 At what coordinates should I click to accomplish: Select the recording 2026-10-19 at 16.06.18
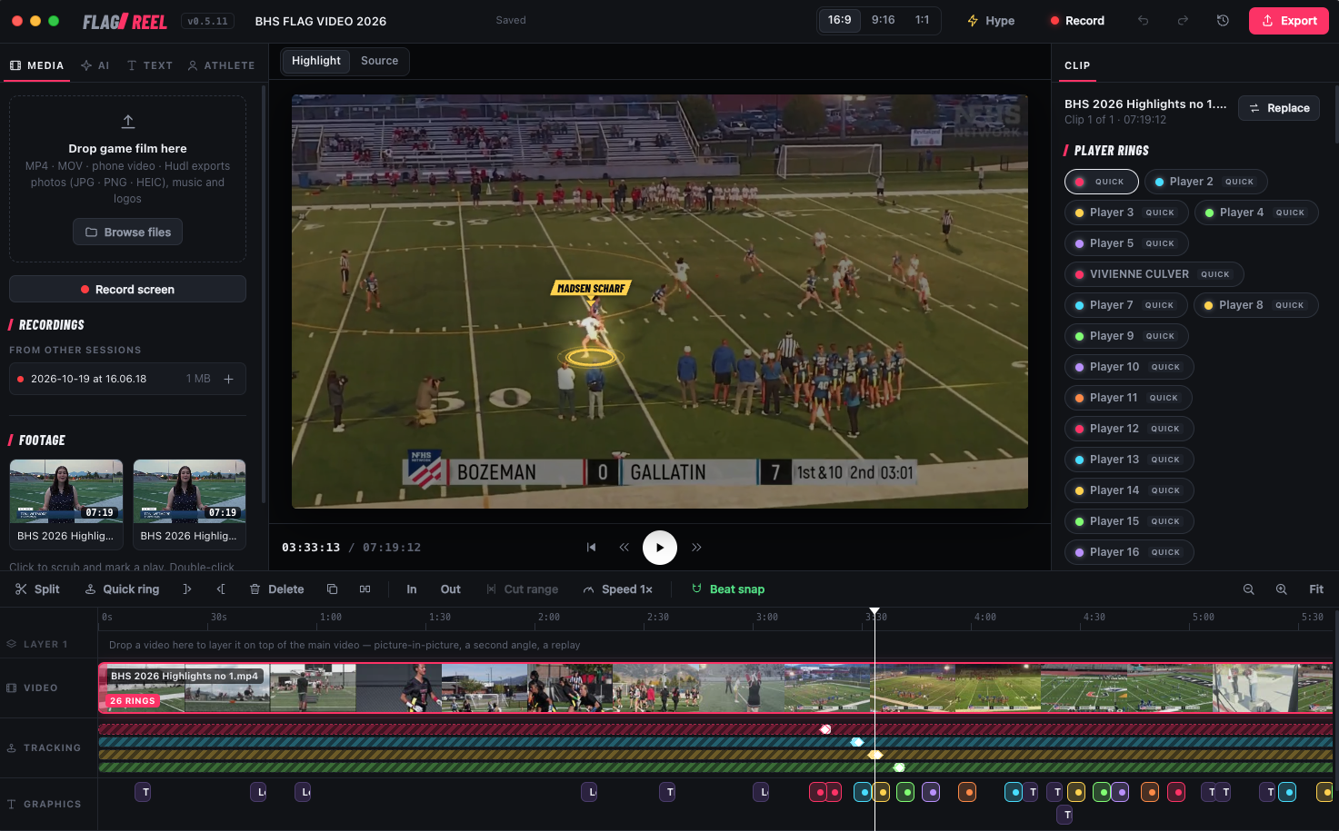coord(127,379)
